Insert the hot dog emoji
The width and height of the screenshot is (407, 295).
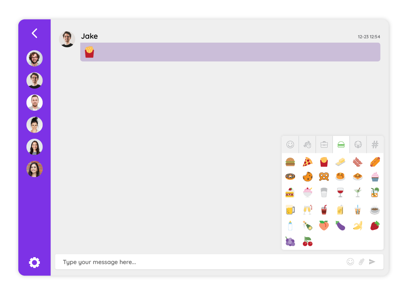pyautogui.click(x=375, y=162)
